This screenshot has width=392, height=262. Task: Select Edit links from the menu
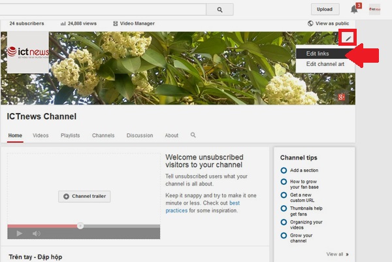(x=317, y=53)
